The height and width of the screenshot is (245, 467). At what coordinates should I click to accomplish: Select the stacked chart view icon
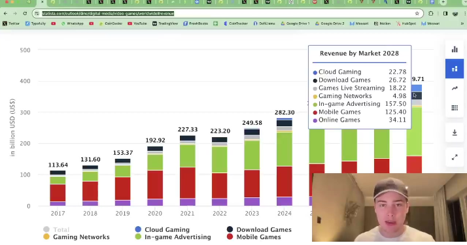(455, 69)
